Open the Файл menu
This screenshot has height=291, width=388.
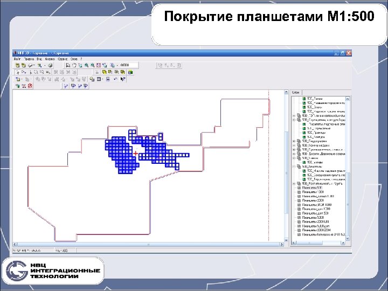coord(17,59)
